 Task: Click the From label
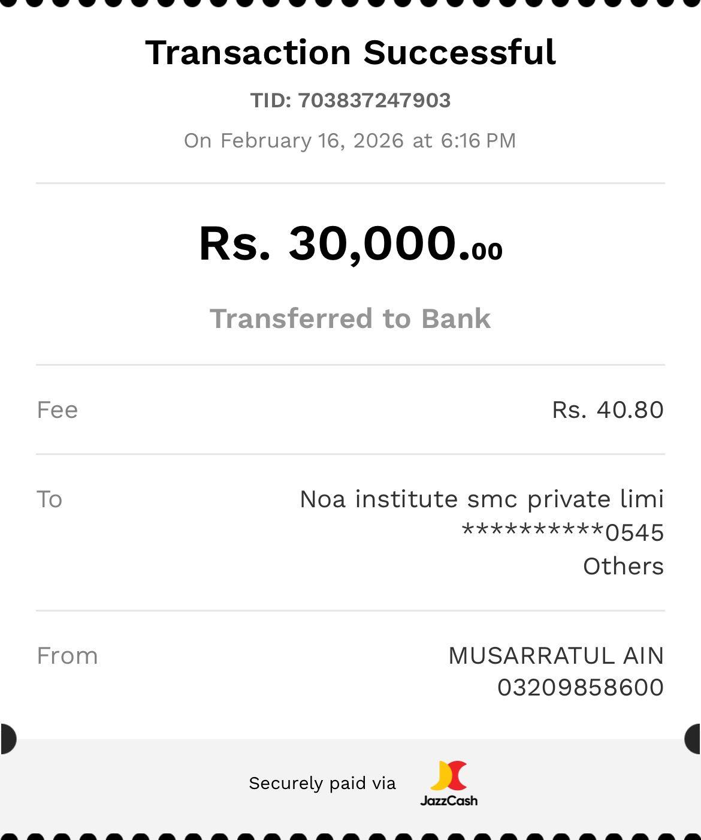click(67, 656)
